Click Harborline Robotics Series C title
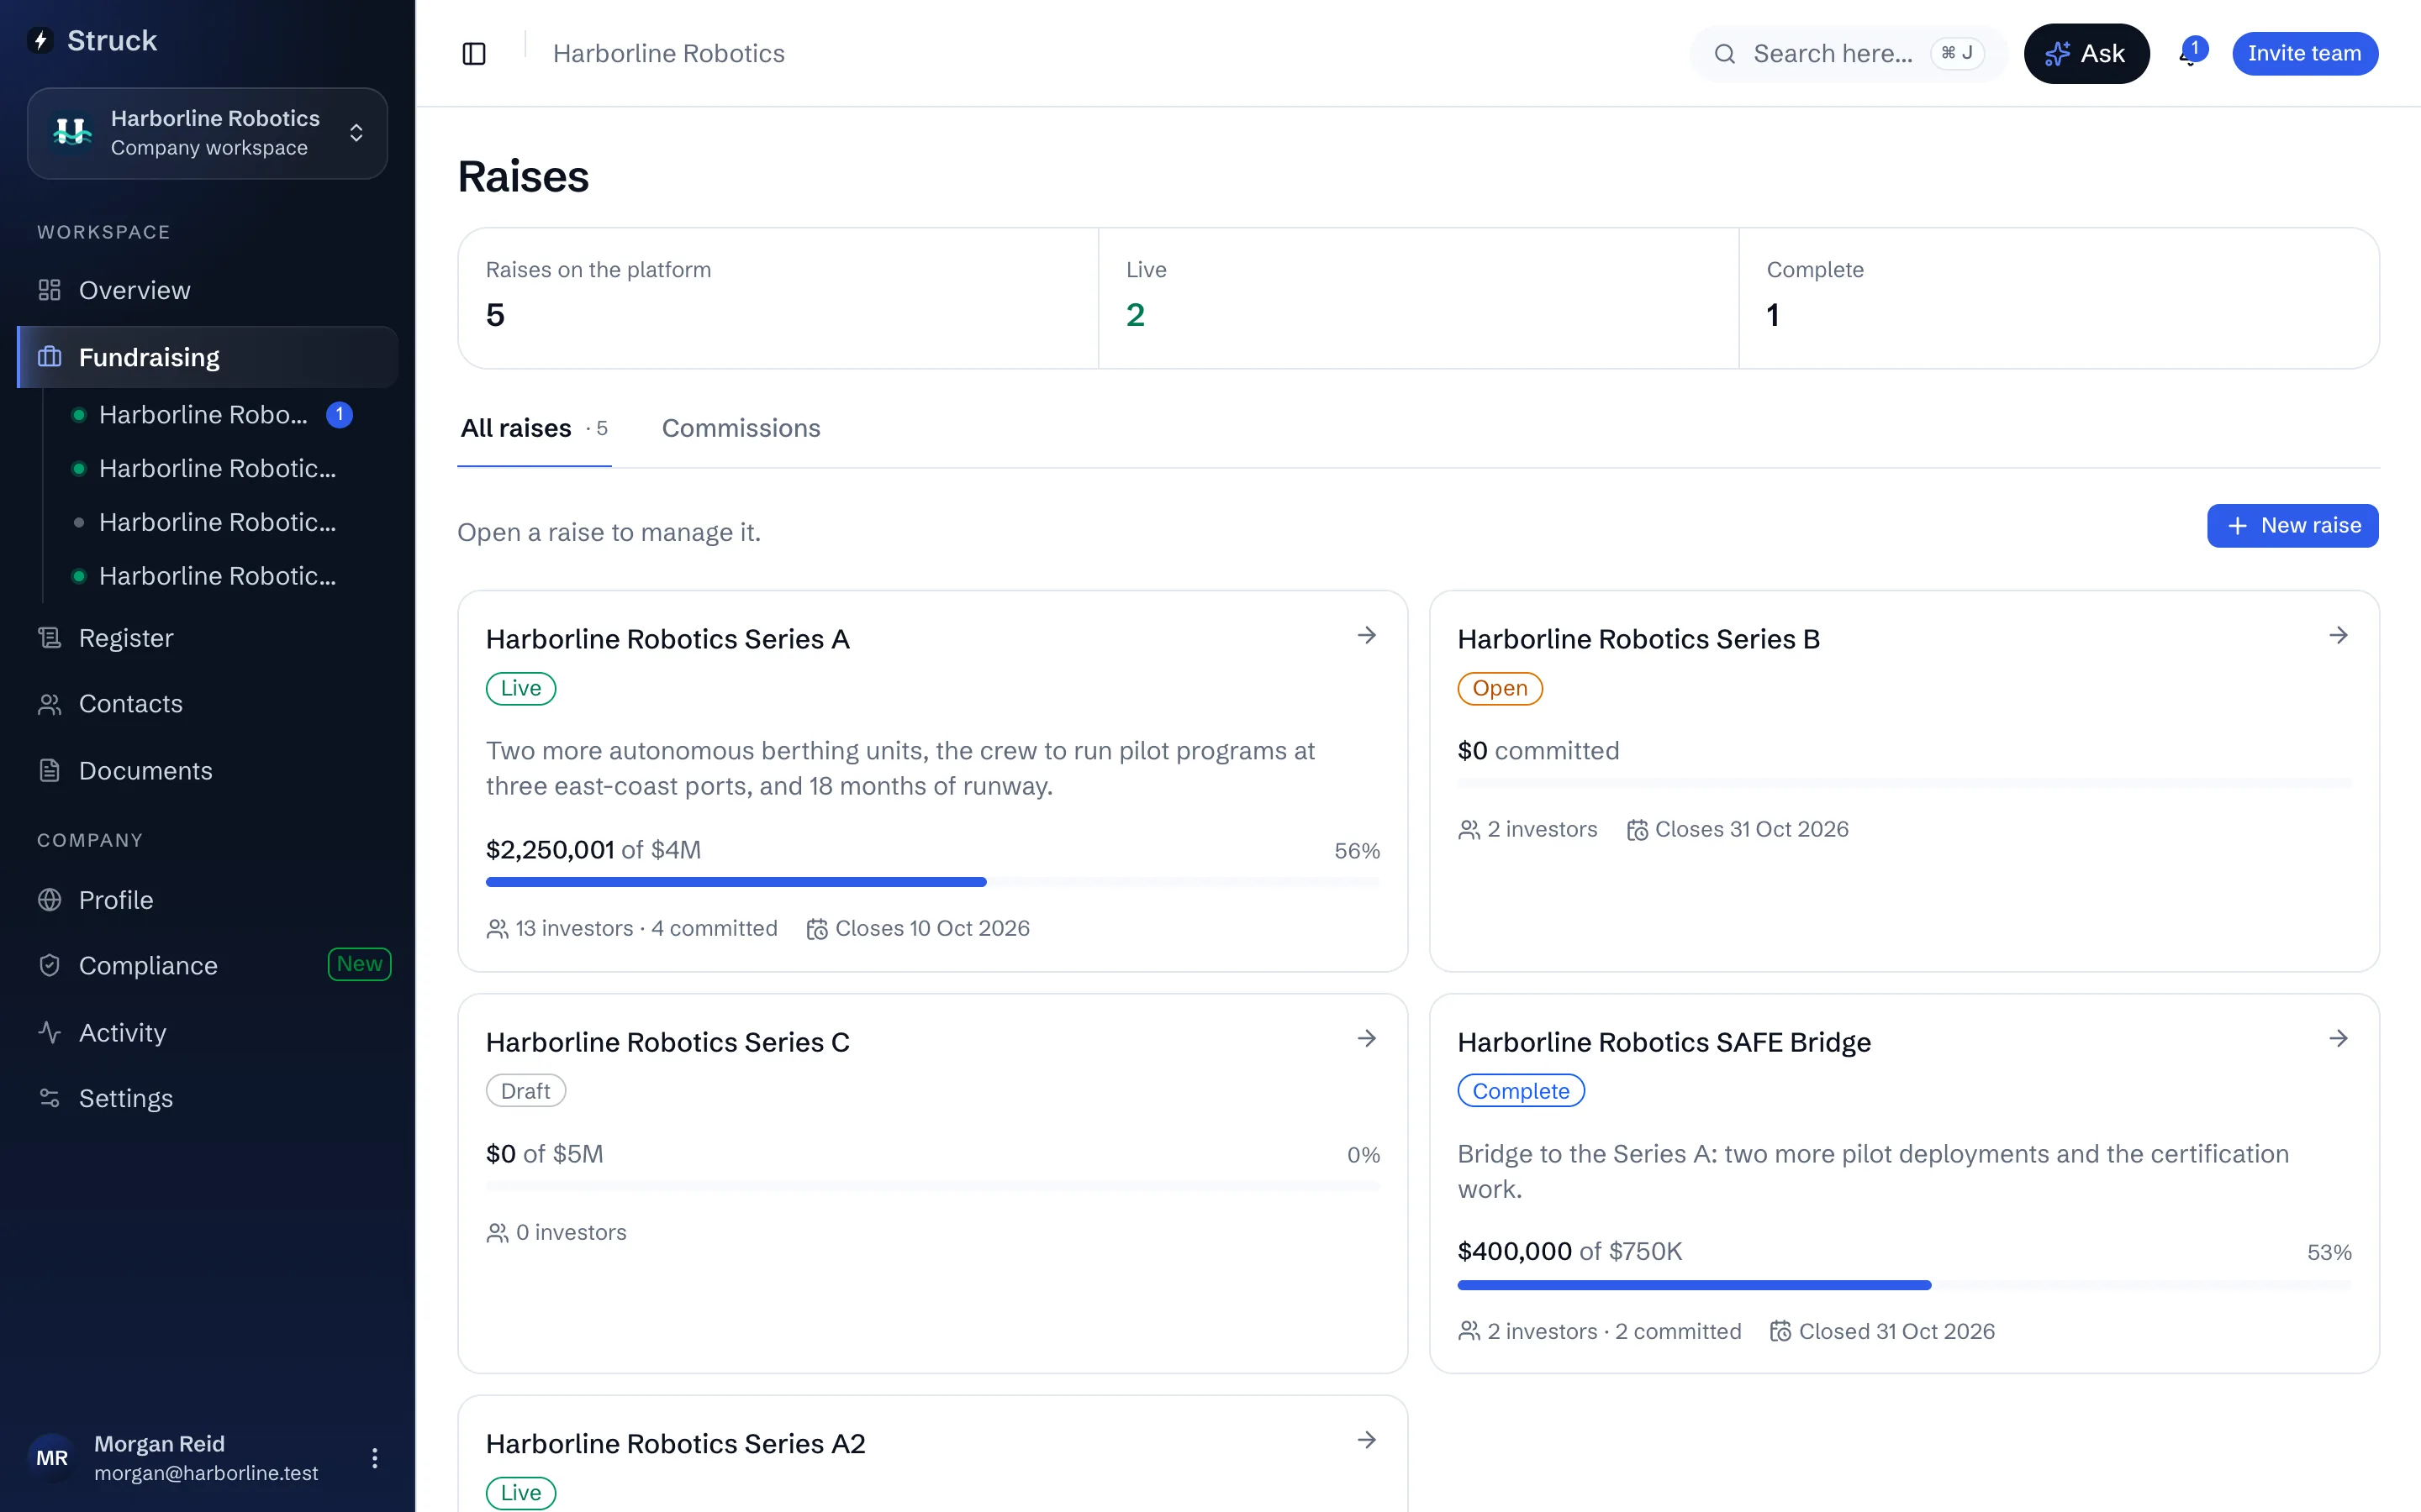This screenshot has height=1512, width=2421. (x=667, y=1042)
